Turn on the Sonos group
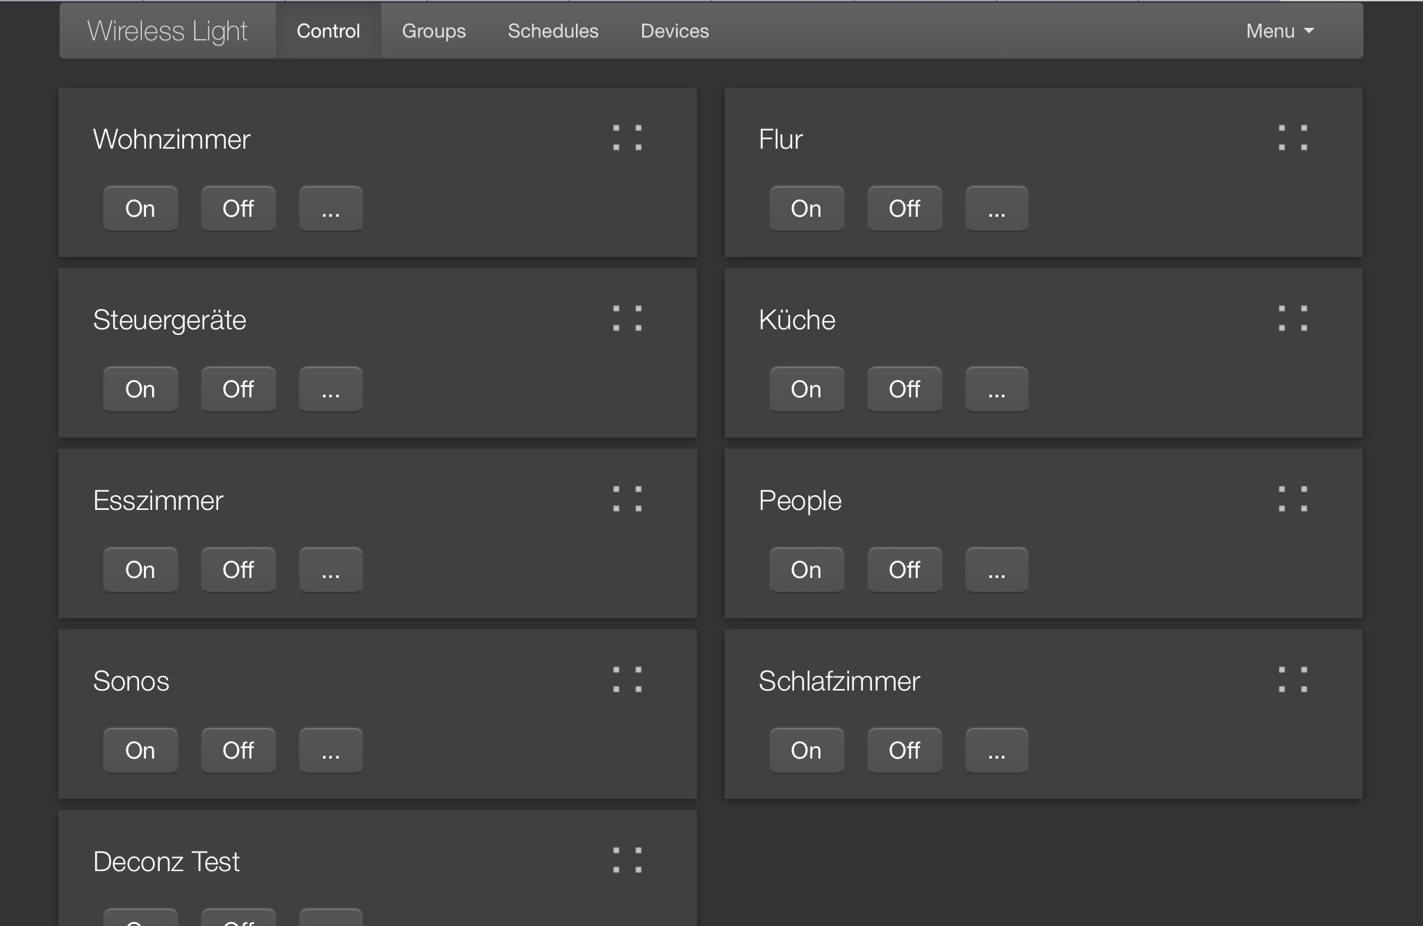The image size is (1423, 926). point(140,750)
